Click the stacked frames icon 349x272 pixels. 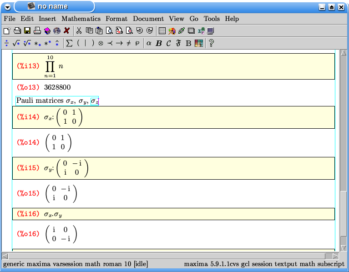coord(191,30)
